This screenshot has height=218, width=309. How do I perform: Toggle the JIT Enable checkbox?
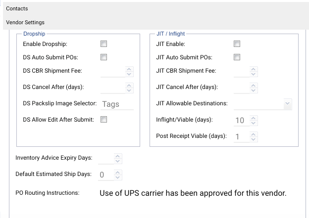click(237, 44)
